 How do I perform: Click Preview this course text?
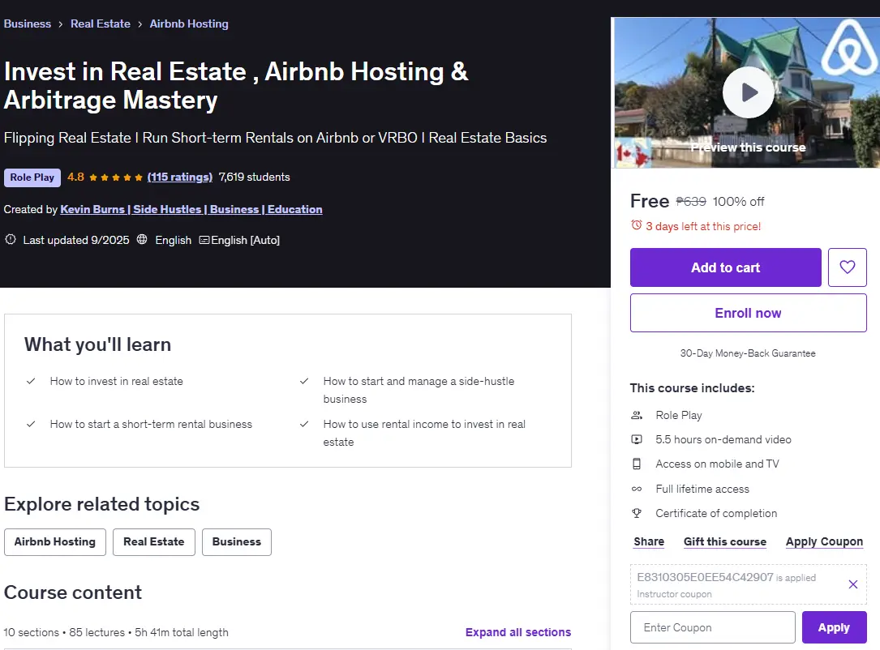(748, 148)
